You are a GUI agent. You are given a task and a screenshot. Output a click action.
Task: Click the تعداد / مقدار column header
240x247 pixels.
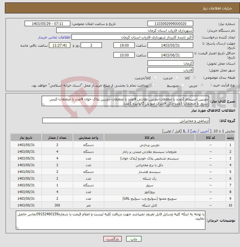[57, 138]
